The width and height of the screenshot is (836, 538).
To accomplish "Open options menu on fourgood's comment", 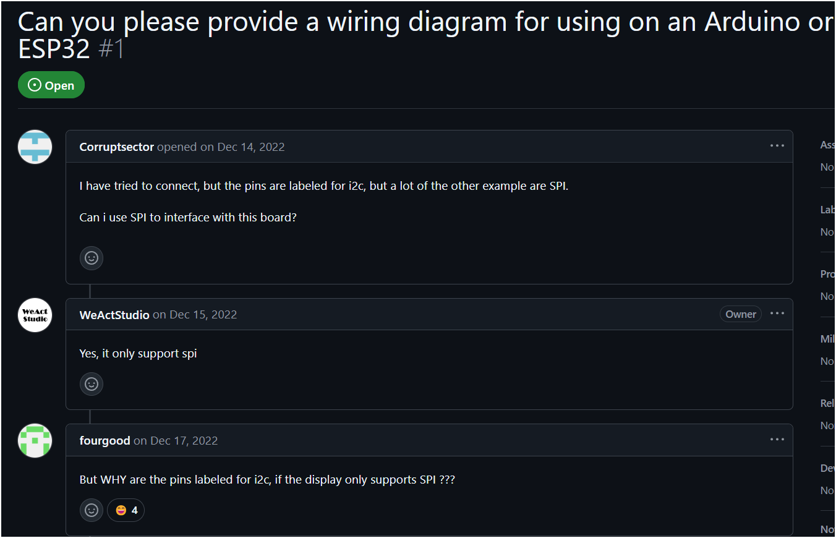I will pyautogui.click(x=777, y=440).
